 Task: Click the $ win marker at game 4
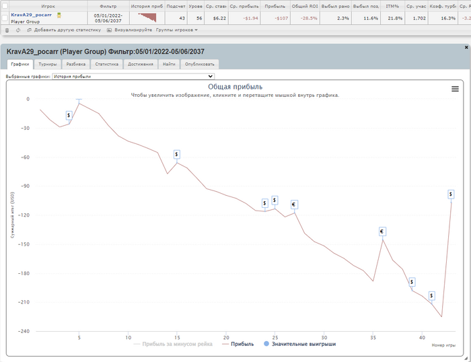pos(69,115)
